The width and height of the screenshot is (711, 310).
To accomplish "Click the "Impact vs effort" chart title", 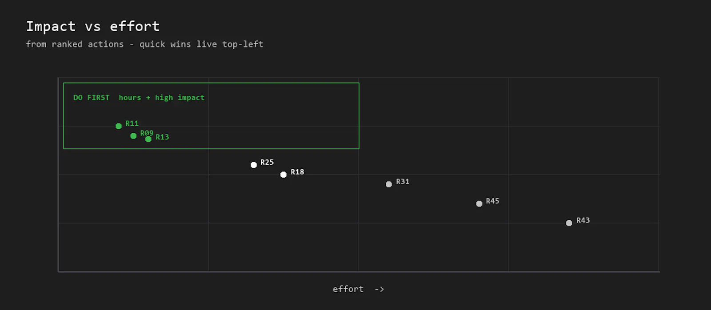I will coord(93,27).
